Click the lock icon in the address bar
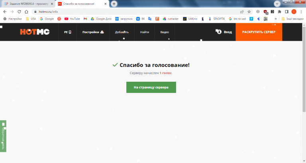The image size is (306, 163). (x=35, y=12)
